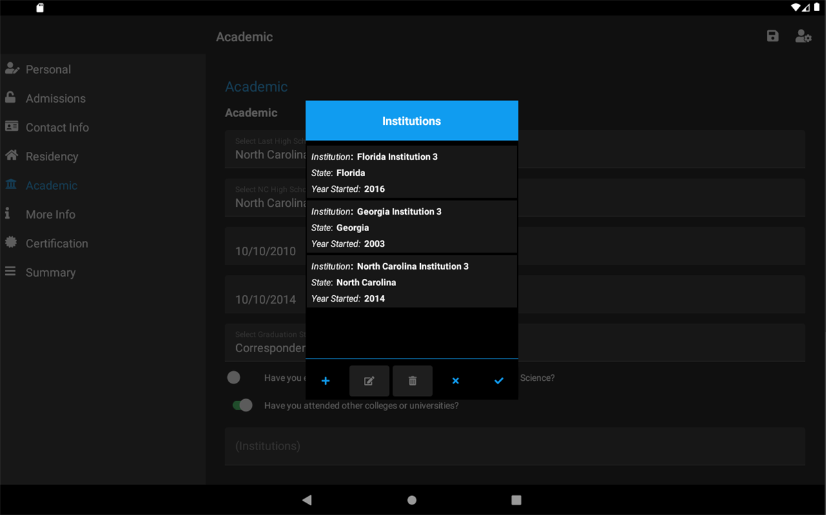
Task: Select North Carolina Institution 3 entry
Action: click(412, 282)
